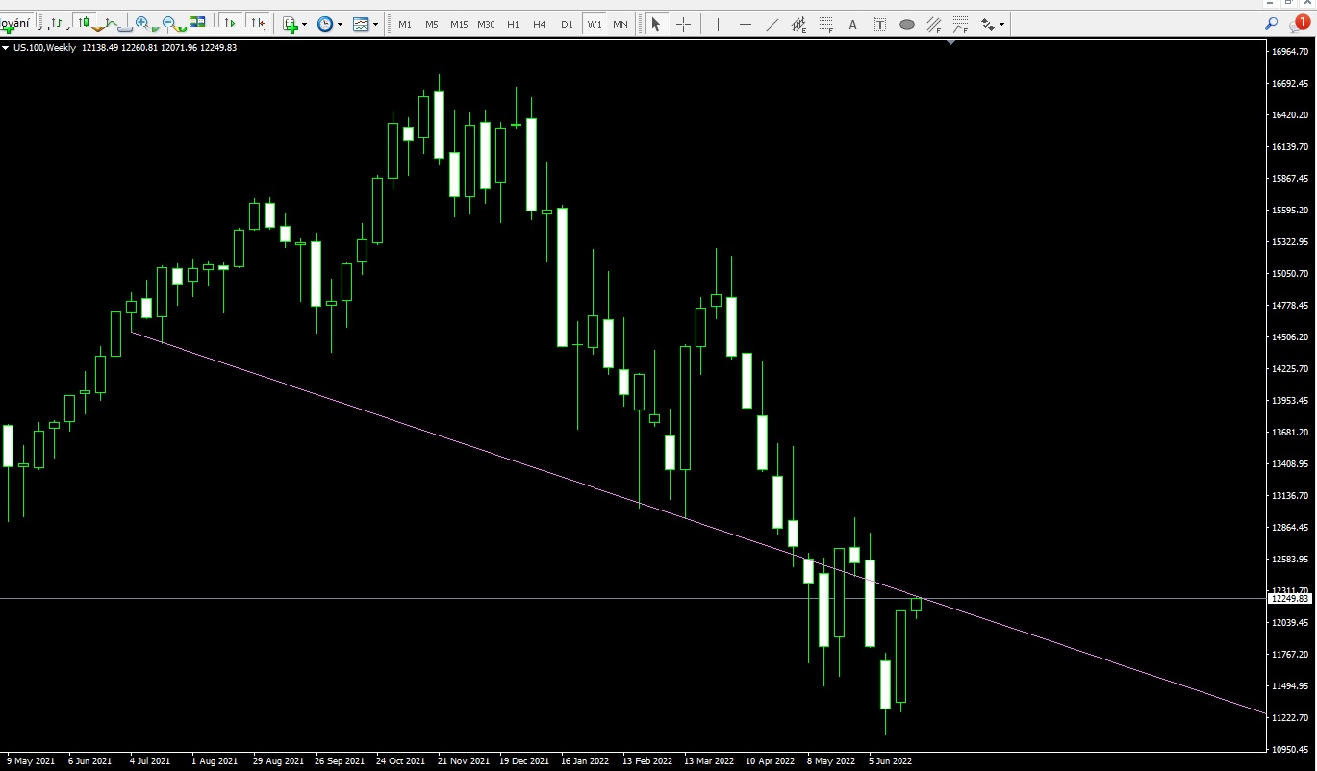Image resolution: width=1317 pixels, height=771 pixels.
Task: Switch timeframe to M30
Action: coord(487,24)
